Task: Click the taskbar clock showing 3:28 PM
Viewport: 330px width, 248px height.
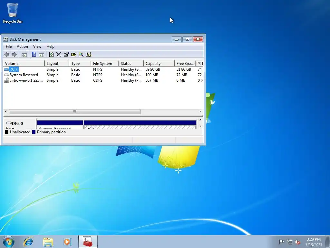Action: pyautogui.click(x=314, y=242)
